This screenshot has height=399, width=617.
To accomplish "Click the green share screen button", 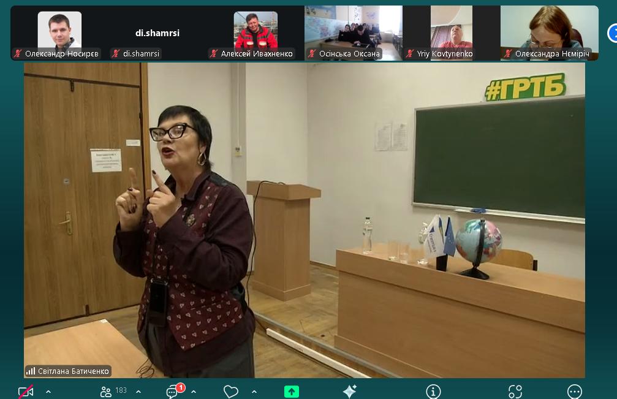I will coord(292,392).
